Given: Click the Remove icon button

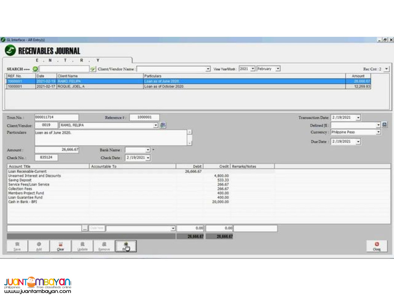Looking at the screenshot, I should coord(104,246).
